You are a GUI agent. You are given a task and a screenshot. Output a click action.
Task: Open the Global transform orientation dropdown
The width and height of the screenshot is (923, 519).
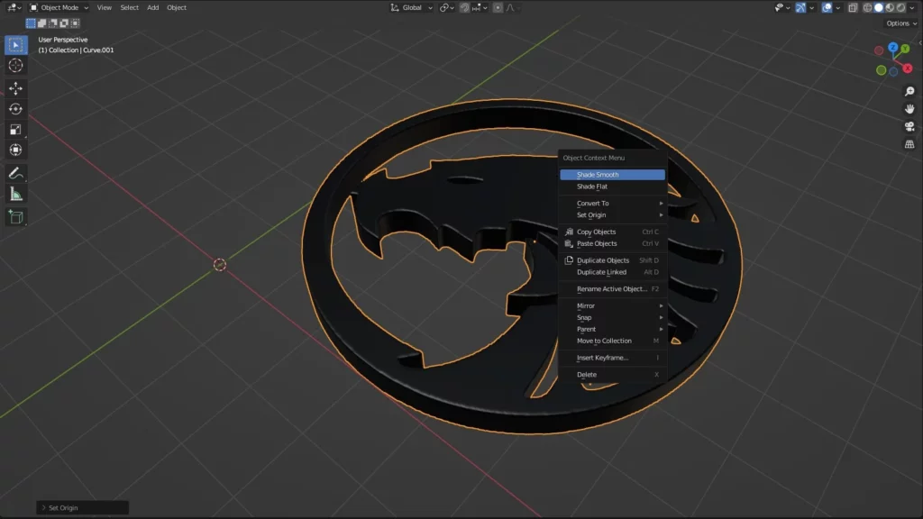pos(411,7)
